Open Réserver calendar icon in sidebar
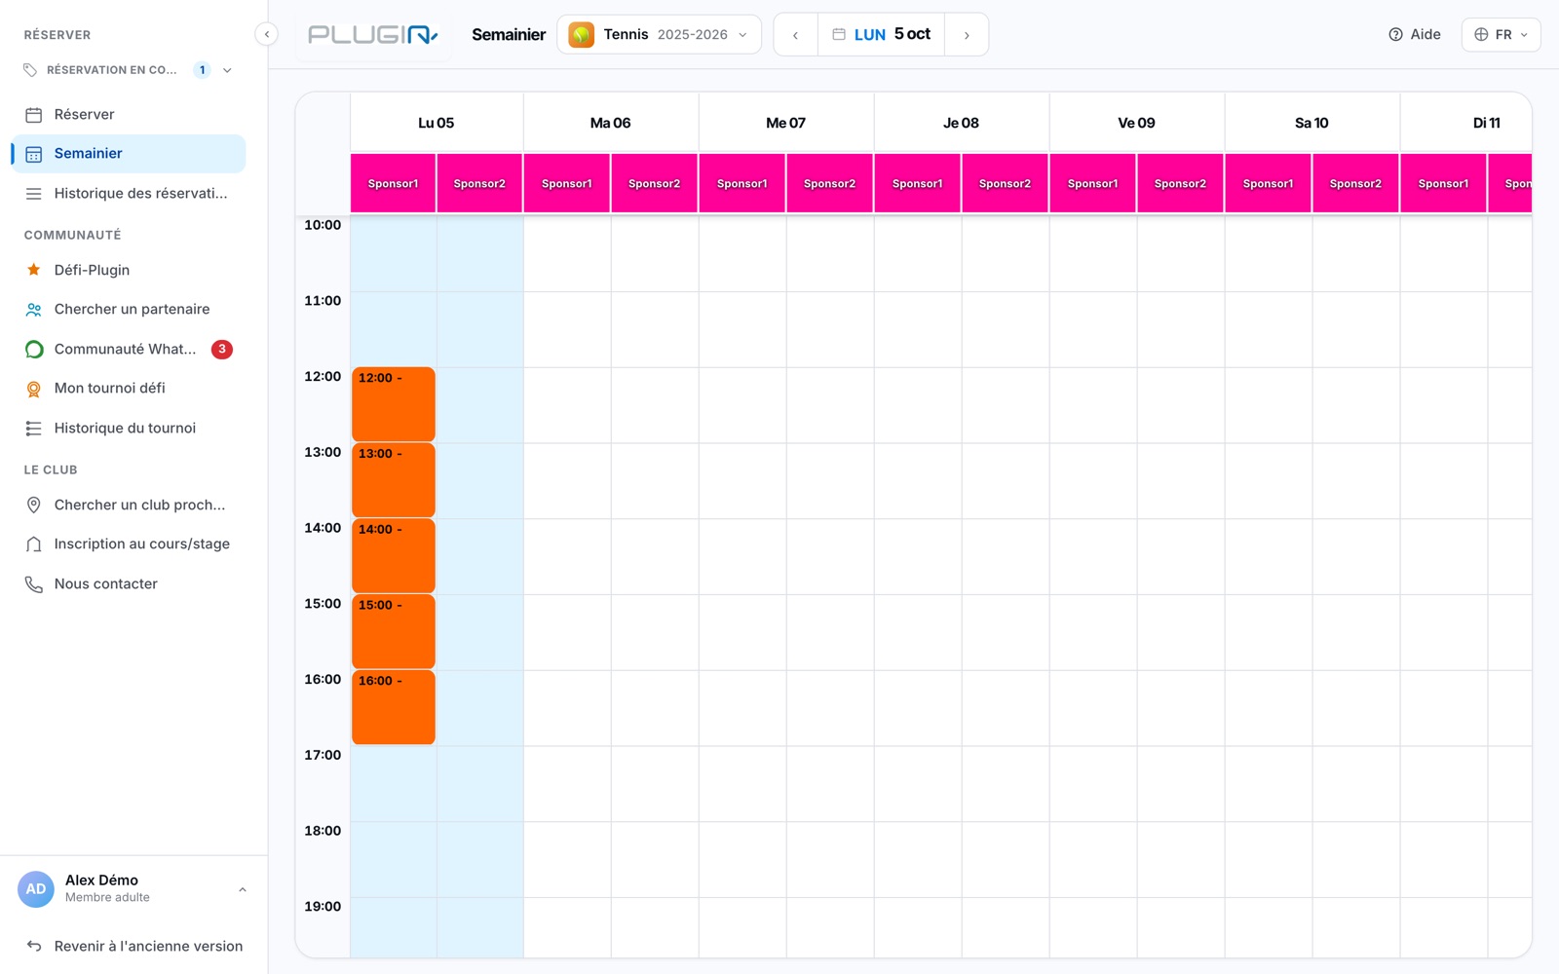Screen dimensions: 1559x974 pos(33,115)
